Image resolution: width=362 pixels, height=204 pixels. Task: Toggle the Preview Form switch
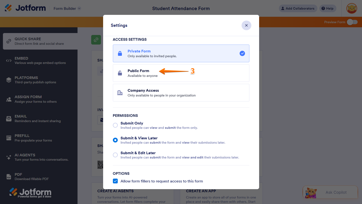tap(352, 22)
